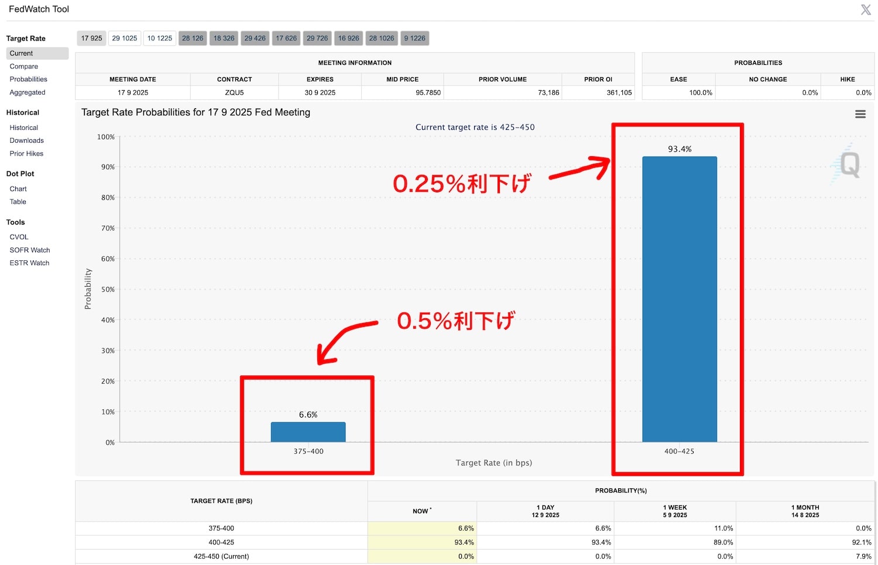Open the chart hamburger menu

point(860,115)
